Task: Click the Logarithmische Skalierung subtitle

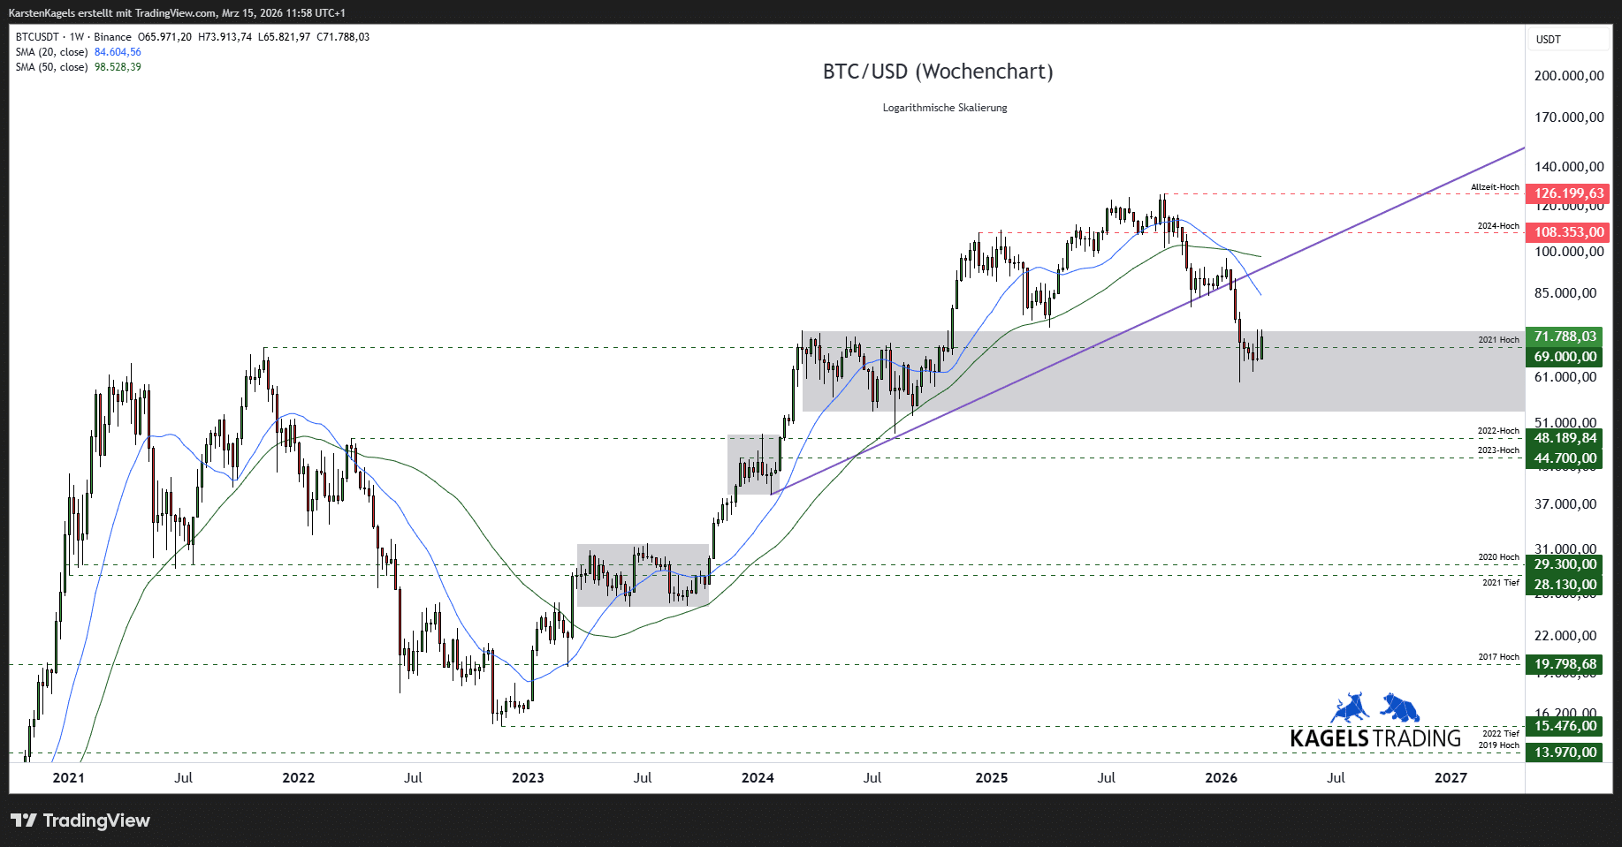Action: (x=945, y=108)
